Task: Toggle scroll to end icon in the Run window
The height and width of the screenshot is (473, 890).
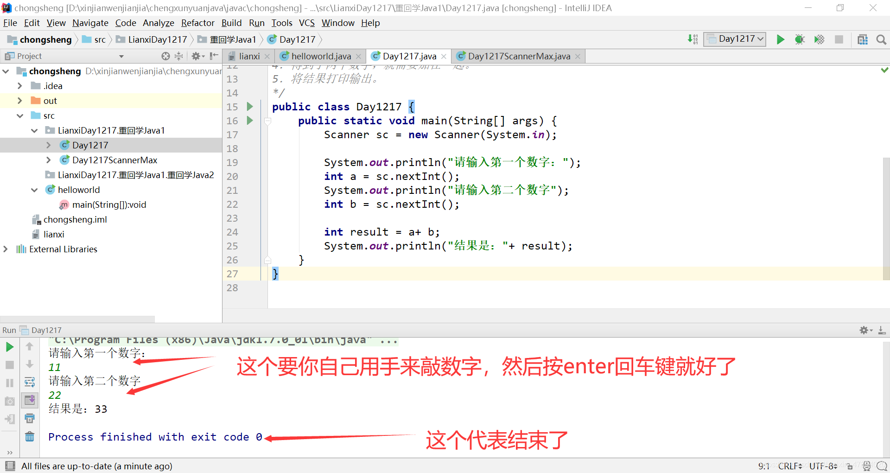Action: [x=29, y=400]
